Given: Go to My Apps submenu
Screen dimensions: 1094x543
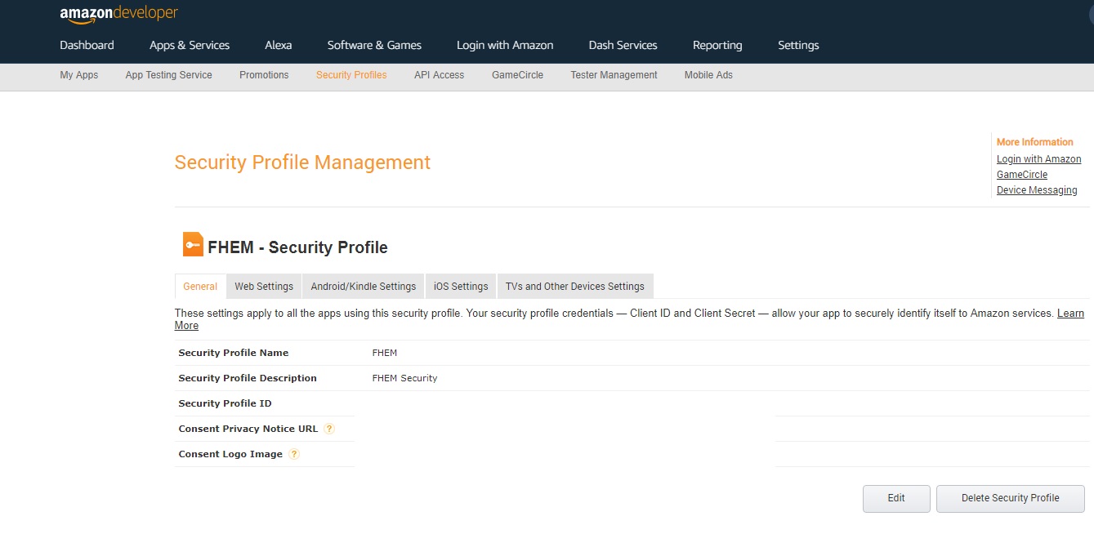Looking at the screenshot, I should pos(79,75).
